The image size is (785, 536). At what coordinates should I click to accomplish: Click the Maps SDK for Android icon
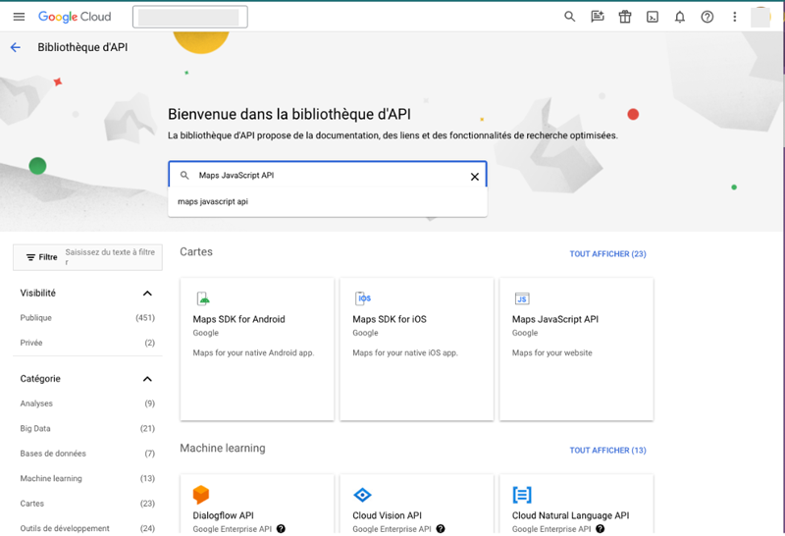(x=203, y=298)
